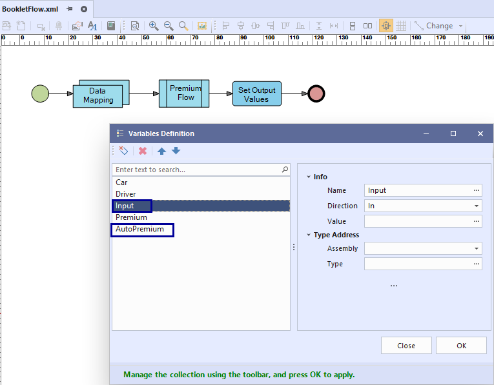The height and width of the screenshot is (385, 494).
Task: Open the properties card toolbar icon
Action: (77, 26)
